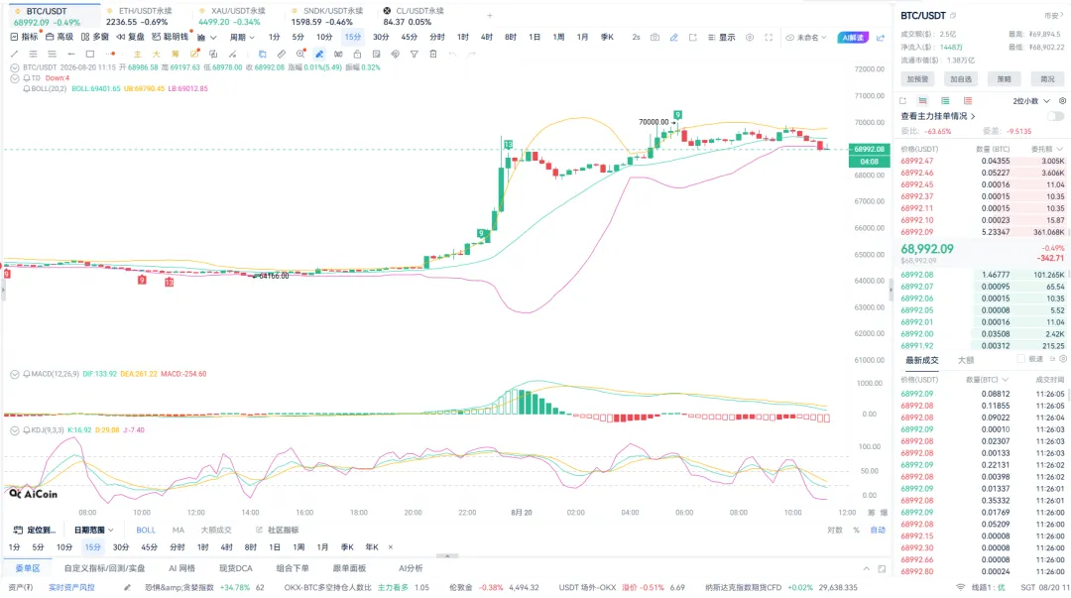Toggle percent scale mode
The height and width of the screenshot is (598, 1071).
tap(856, 531)
